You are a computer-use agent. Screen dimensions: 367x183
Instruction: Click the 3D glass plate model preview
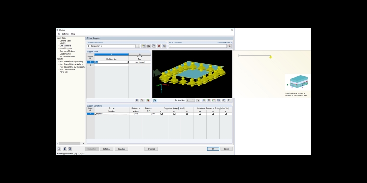click(192, 74)
